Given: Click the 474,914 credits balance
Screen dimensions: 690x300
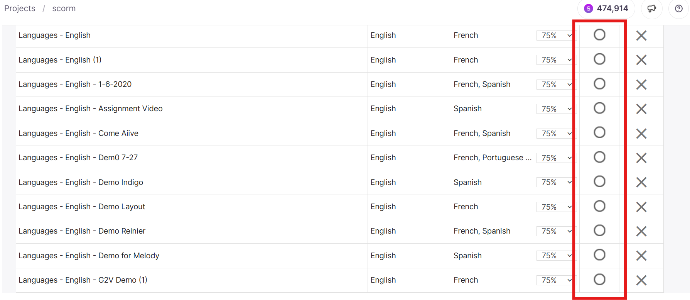Looking at the screenshot, I should point(612,8).
